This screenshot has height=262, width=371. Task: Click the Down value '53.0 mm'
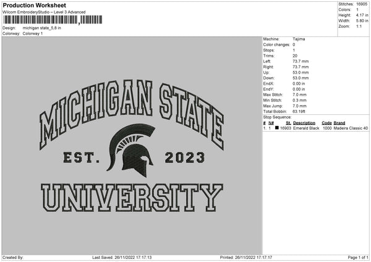click(x=301, y=78)
